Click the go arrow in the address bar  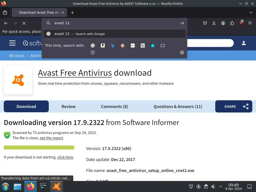[182, 23]
